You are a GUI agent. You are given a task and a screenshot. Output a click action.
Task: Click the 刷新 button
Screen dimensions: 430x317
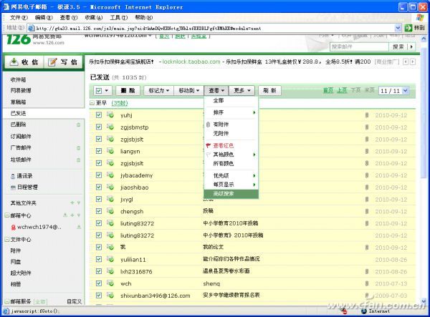pos(269,91)
